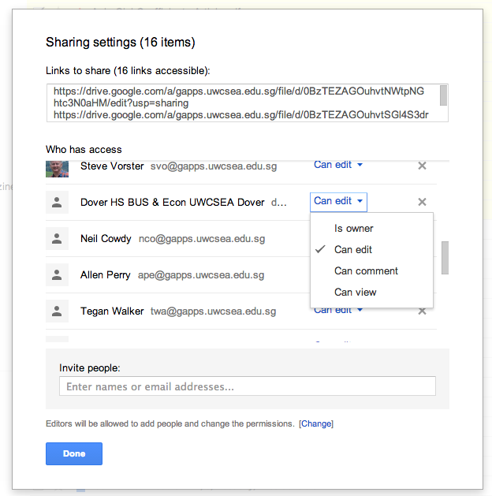This screenshot has width=492, height=496.
Task: Click Steve Vorster's profile photo
Action: click(x=56, y=167)
